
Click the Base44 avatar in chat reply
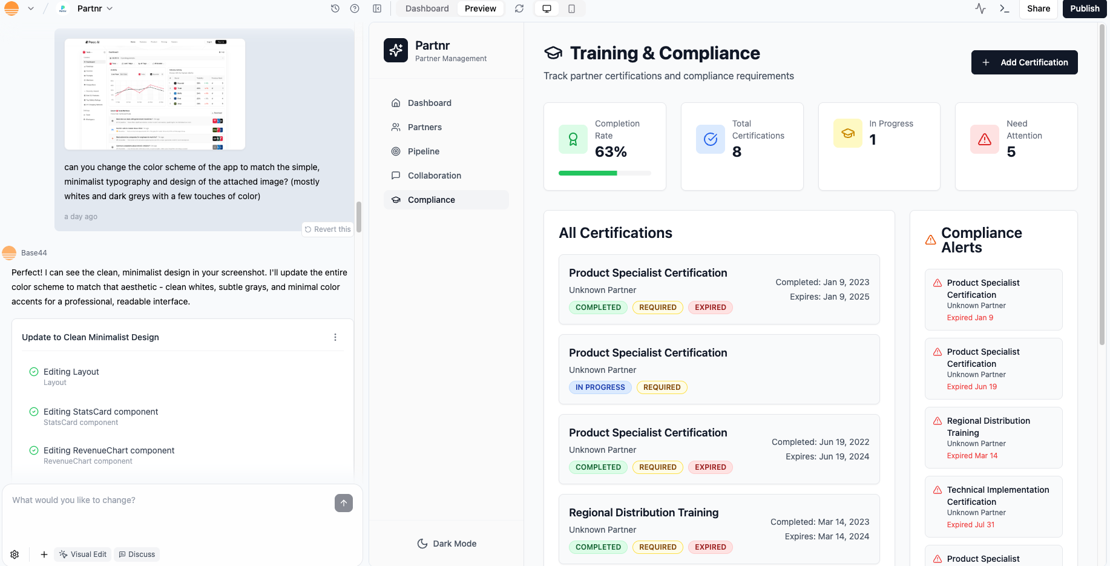(9, 253)
